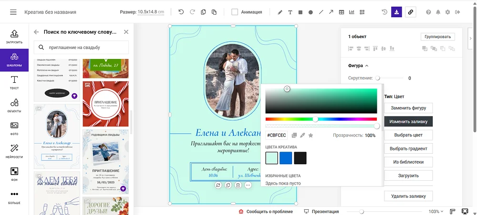The width and height of the screenshot is (477, 215).
Task: Click the chart tool icon
Action: [352, 12]
